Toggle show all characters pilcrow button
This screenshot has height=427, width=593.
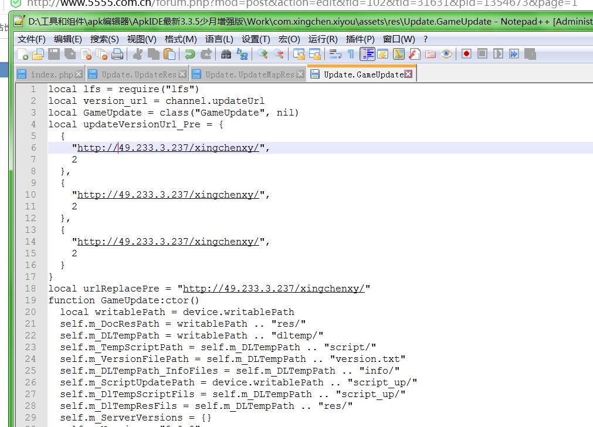point(351,55)
